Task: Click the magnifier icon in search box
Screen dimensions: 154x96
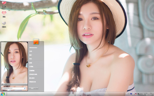Action: coord(25,89)
